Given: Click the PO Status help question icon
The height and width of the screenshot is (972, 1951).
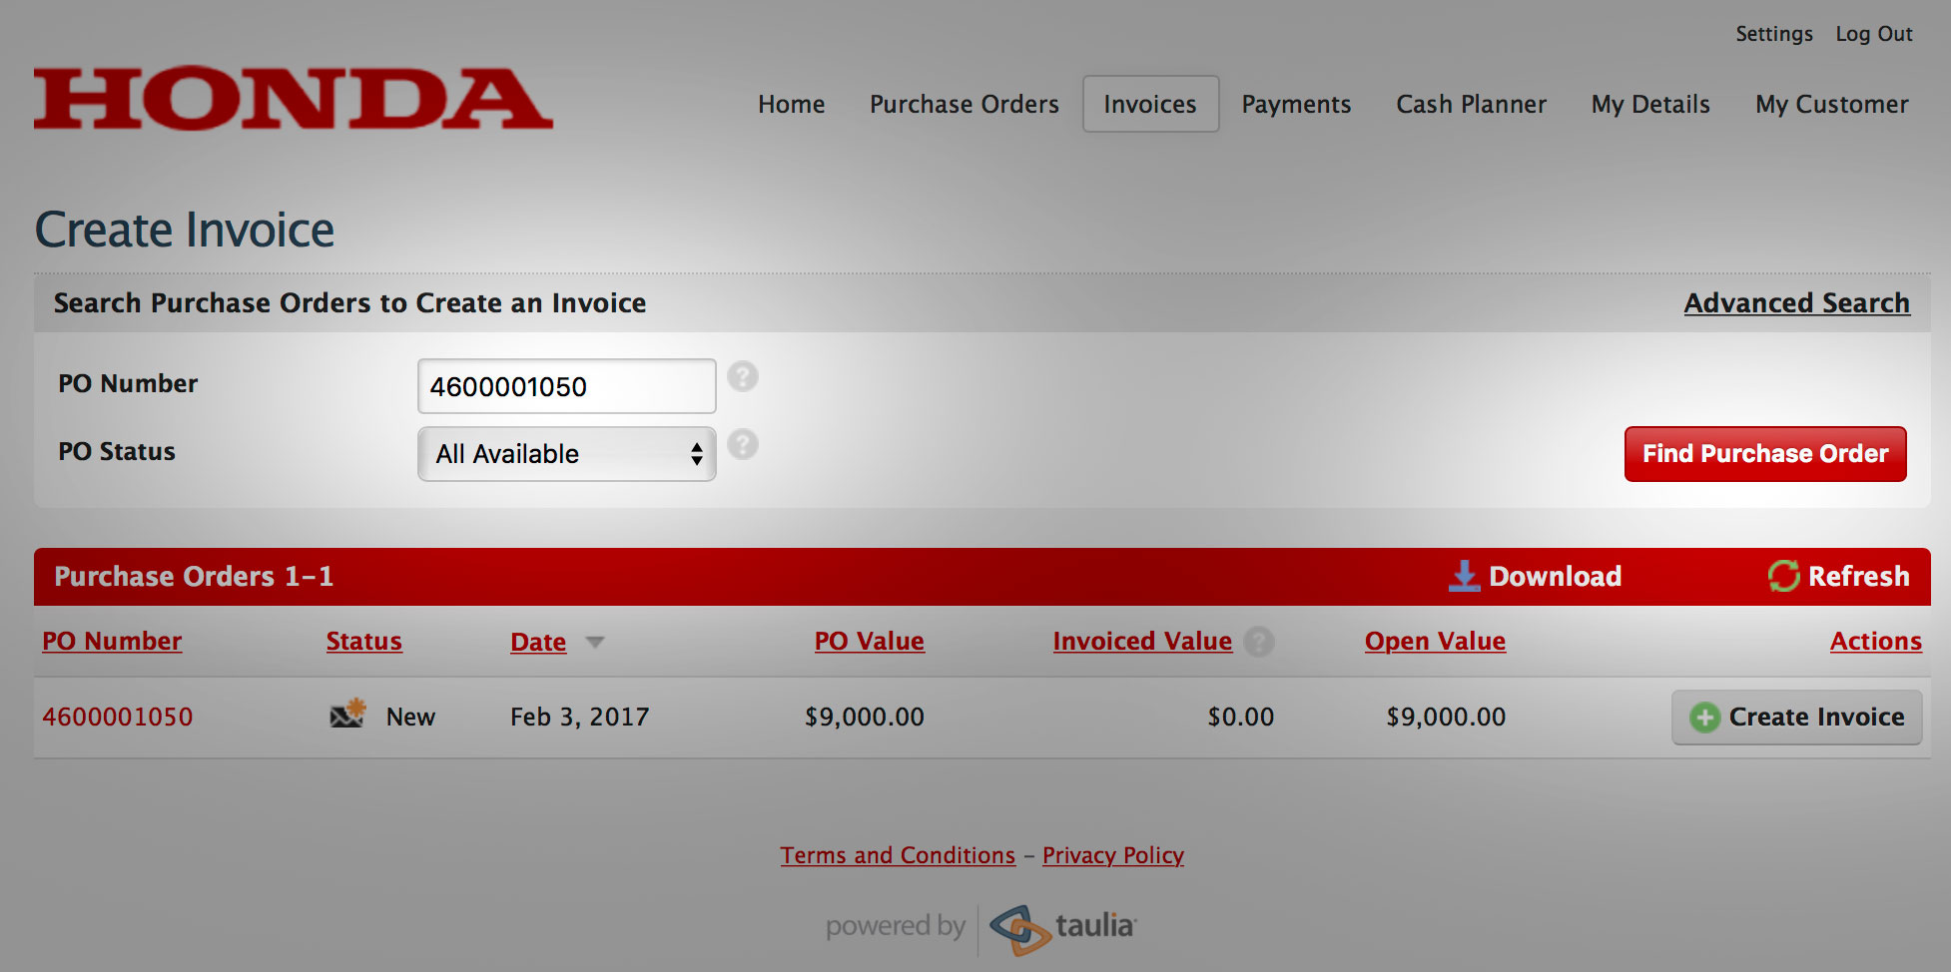Looking at the screenshot, I should 743,445.
